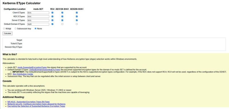Viewport: 229px width, 109px height.
Task: Uncheck RC4 for Default Domain ETypes
Action: coord(52,24)
